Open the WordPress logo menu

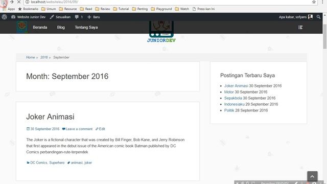pyautogui.click(x=5, y=17)
